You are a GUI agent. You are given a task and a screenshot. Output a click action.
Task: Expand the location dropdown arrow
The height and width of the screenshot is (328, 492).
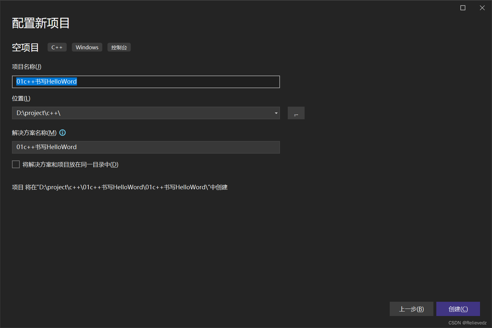[x=276, y=113]
